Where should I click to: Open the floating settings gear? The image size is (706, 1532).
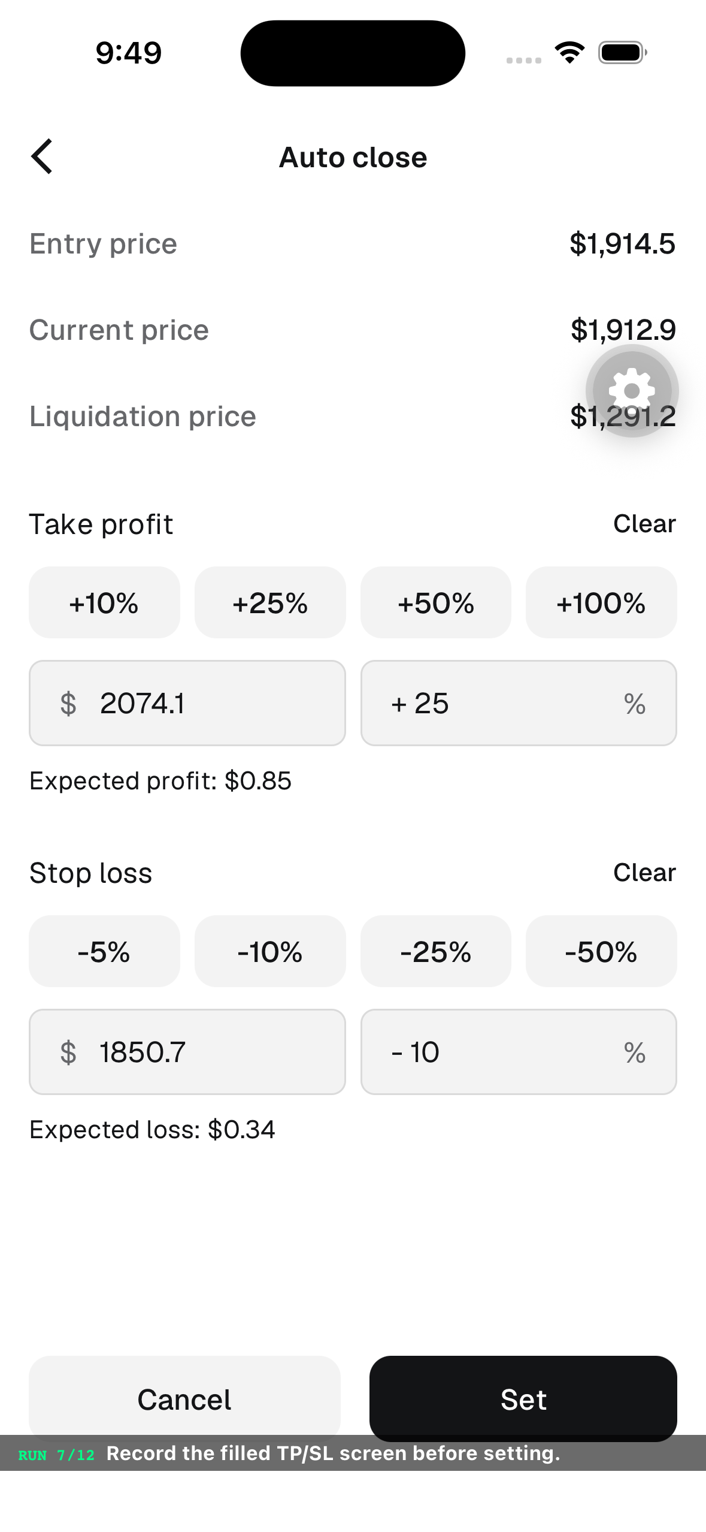[632, 391]
